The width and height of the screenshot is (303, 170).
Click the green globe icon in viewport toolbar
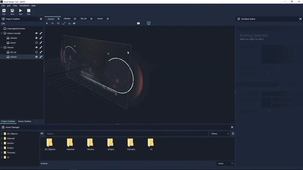[74, 23]
